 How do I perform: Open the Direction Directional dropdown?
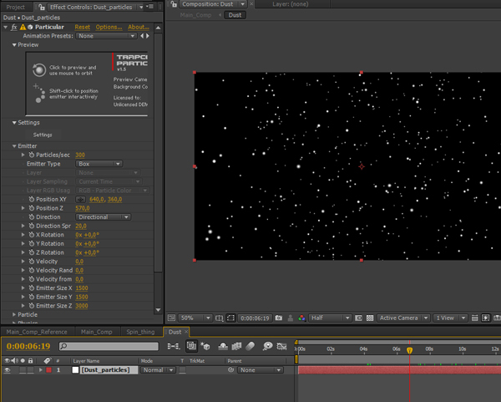click(104, 216)
